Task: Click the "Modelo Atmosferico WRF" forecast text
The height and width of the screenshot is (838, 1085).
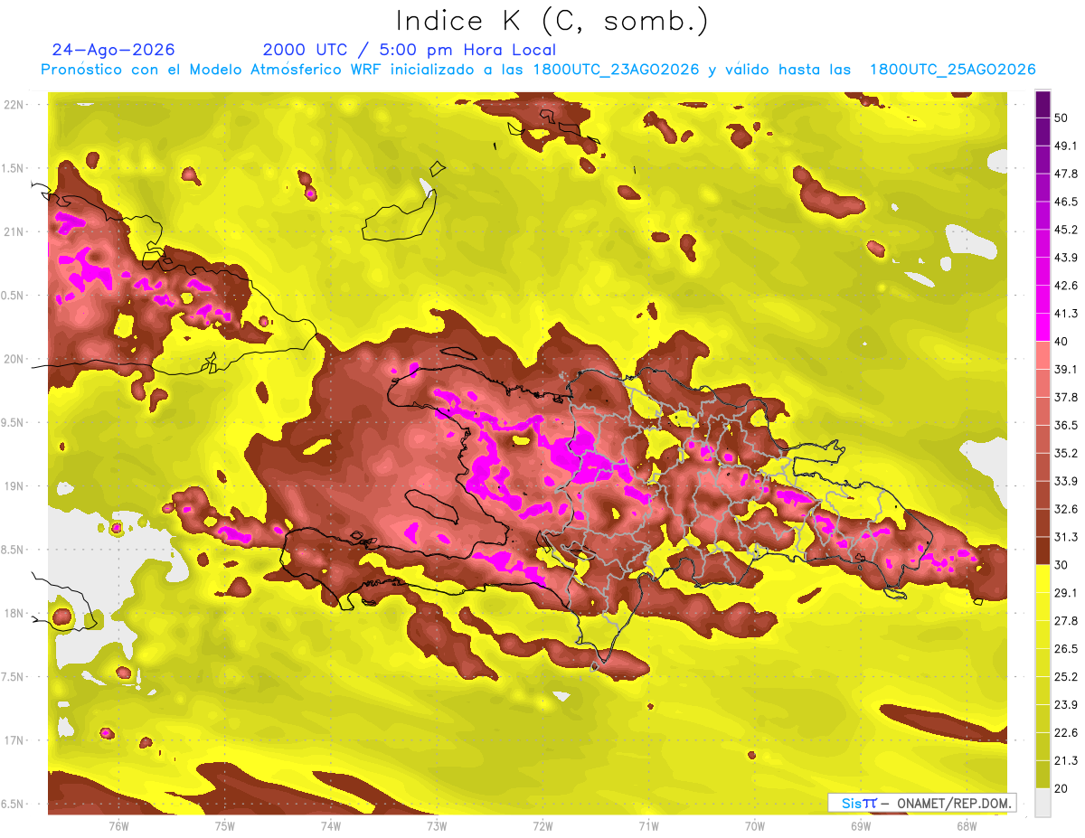Action: point(291,70)
